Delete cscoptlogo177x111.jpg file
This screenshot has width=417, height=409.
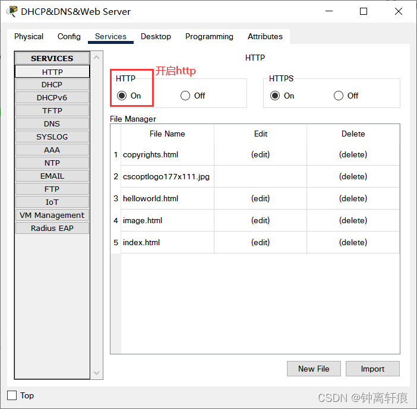pos(353,176)
